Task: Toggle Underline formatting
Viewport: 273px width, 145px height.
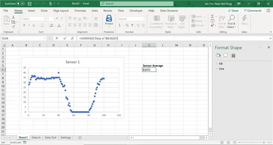Action: [x=33, y=25]
